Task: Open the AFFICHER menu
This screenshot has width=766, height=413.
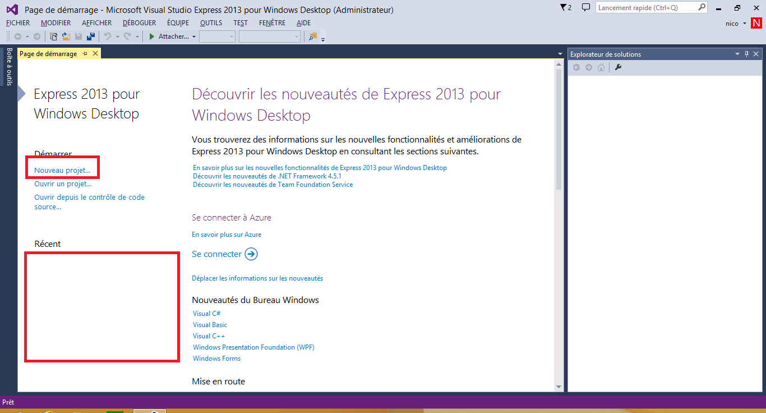Action: (96, 23)
